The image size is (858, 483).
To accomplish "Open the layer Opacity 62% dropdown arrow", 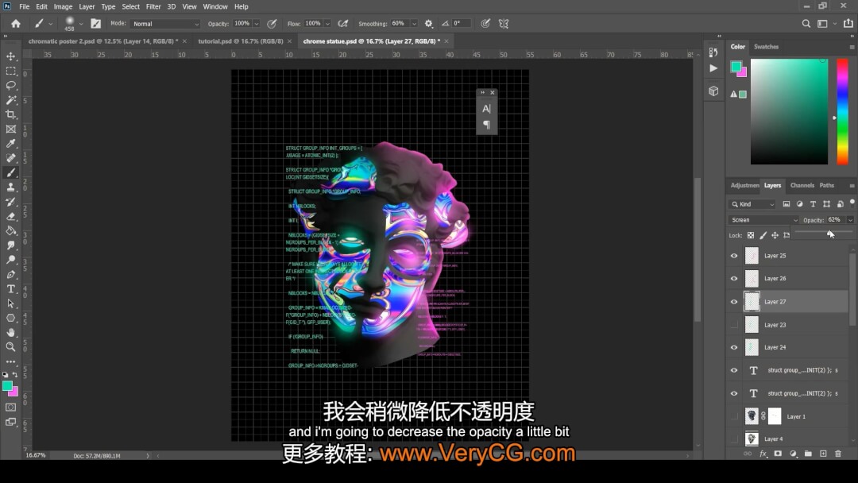I will [850, 220].
